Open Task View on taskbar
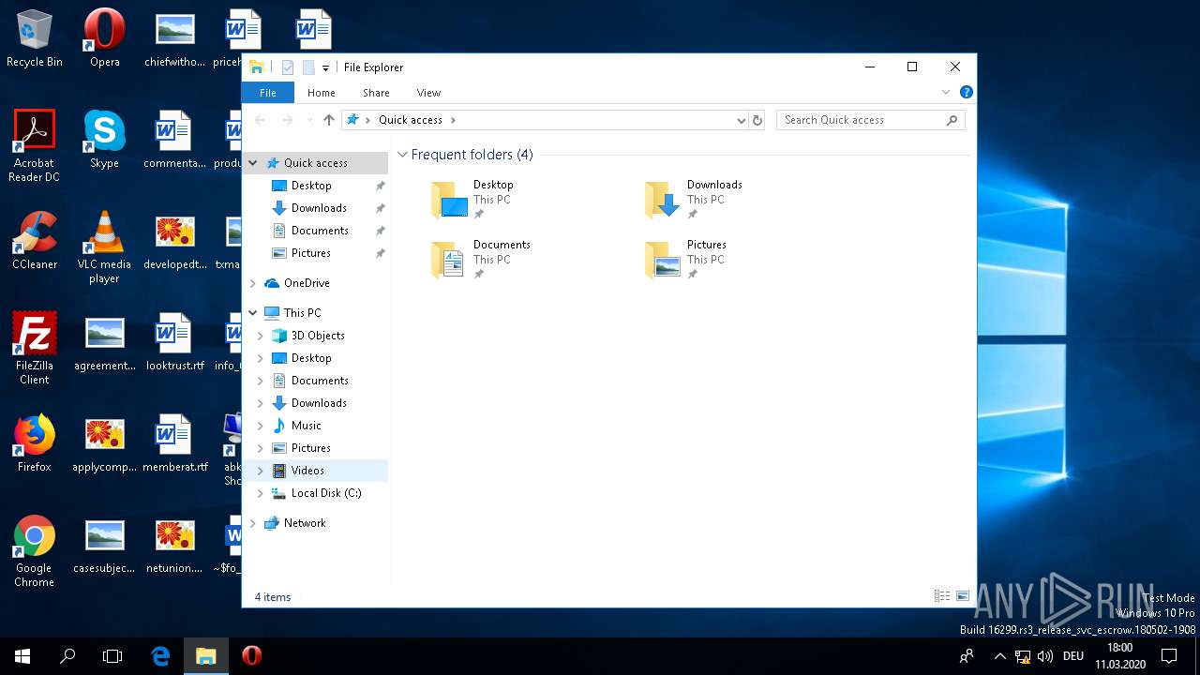This screenshot has width=1200, height=675. tap(112, 656)
